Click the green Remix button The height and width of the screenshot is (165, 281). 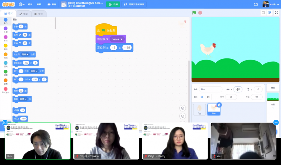click(113, 4)
